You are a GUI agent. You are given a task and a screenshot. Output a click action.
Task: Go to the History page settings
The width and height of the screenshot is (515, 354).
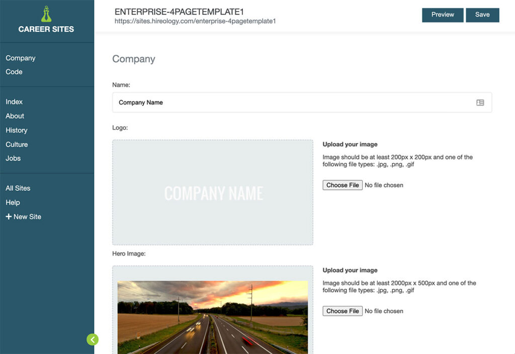tap(17, 130)
